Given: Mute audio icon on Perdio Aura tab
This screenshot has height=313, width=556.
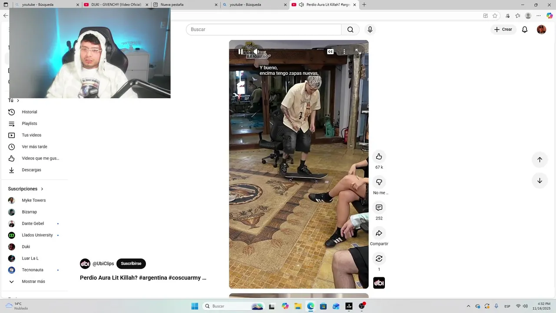Looking at the screenshot, I should 301,5.
